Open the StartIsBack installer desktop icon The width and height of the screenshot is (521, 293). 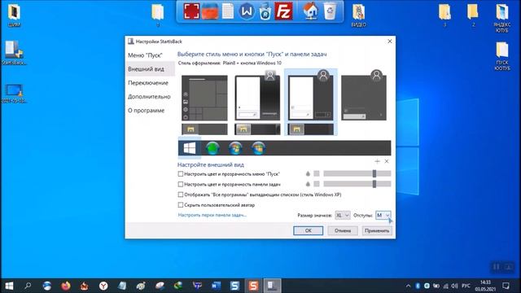tap(14, 53)
